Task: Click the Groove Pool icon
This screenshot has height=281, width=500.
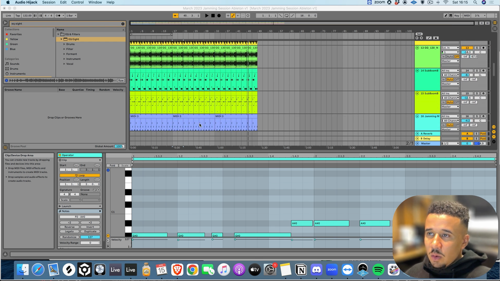Action: (6, 147)
